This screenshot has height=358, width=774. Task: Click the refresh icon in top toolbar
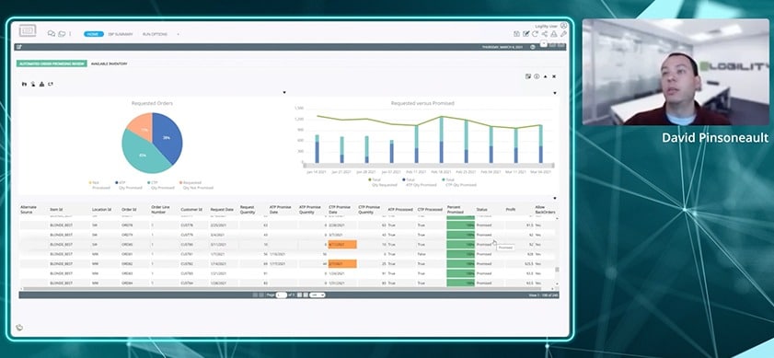535,33
